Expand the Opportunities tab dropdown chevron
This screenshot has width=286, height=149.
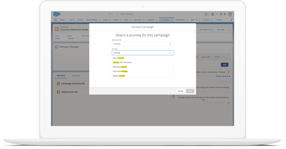coord(99,20)
